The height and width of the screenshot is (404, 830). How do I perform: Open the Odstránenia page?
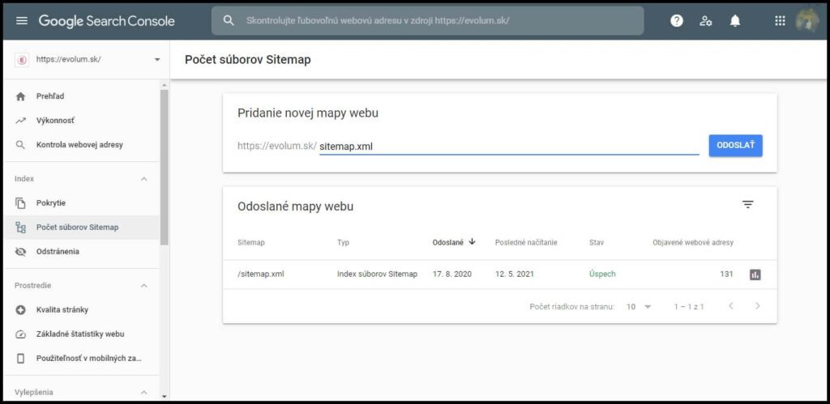pyautogui.click(x=82, y=252)
